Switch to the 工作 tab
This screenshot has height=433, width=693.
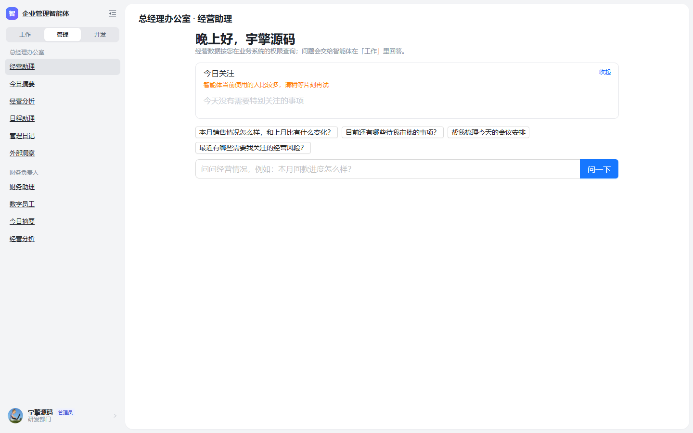click(25, 35)
